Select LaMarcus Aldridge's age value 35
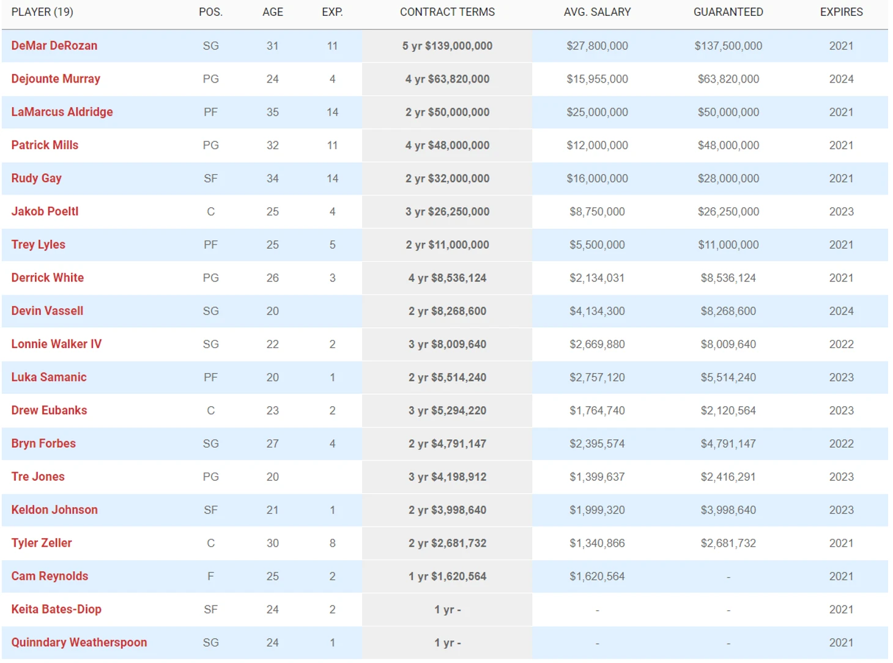The image size is (893, 663). pyautogui.click(x=273, y=112)
